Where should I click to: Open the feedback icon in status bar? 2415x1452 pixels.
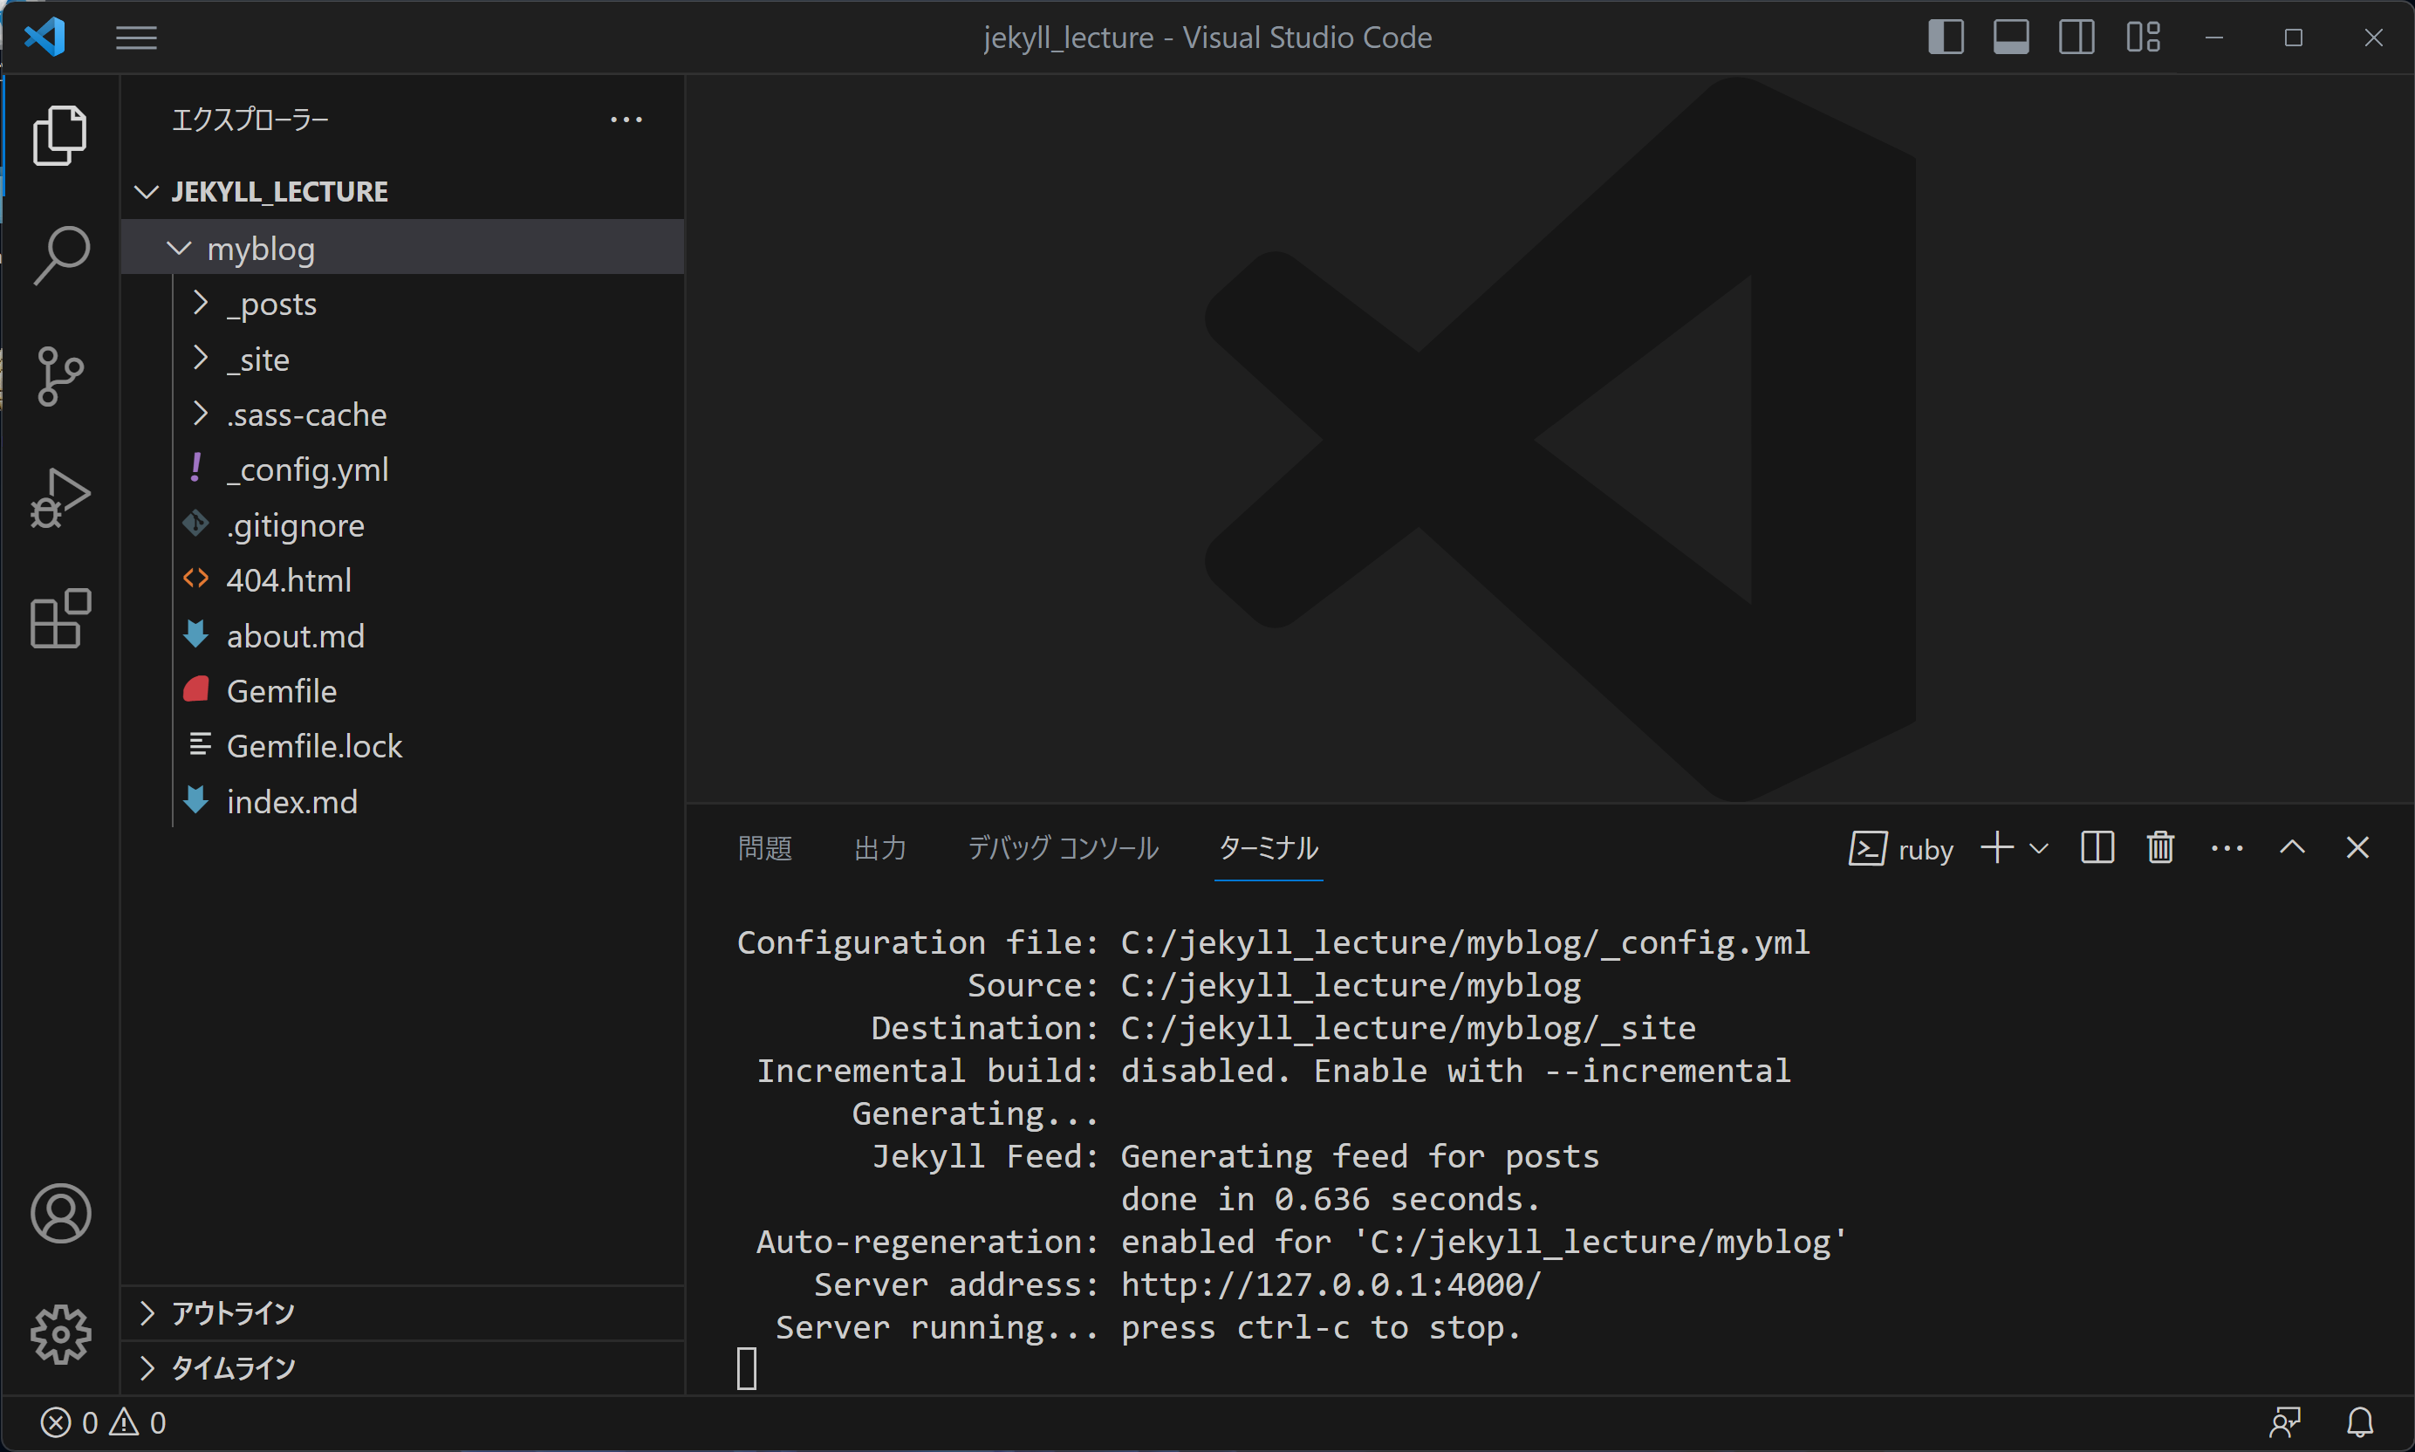2285,1422
